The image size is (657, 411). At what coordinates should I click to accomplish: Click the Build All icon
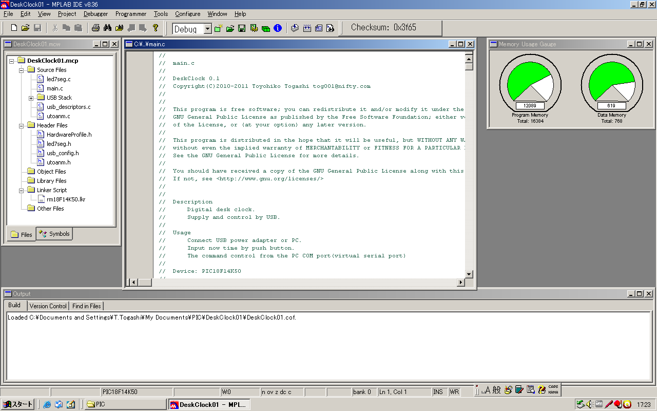[307, 28]
